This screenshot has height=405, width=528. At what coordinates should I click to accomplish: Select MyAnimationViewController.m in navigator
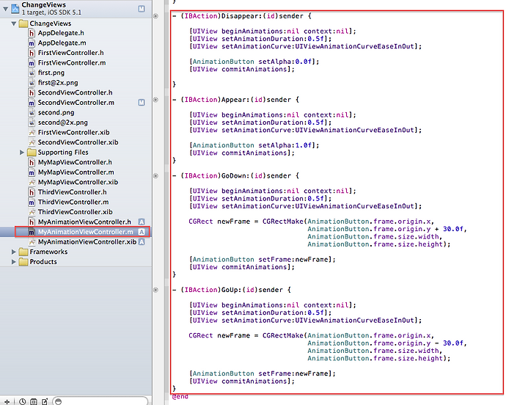click(x=85, y=232)
